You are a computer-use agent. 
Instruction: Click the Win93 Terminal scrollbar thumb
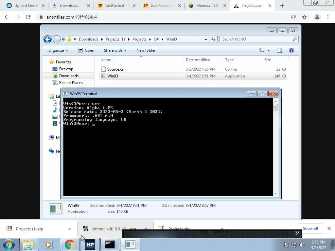coord(275,107)
